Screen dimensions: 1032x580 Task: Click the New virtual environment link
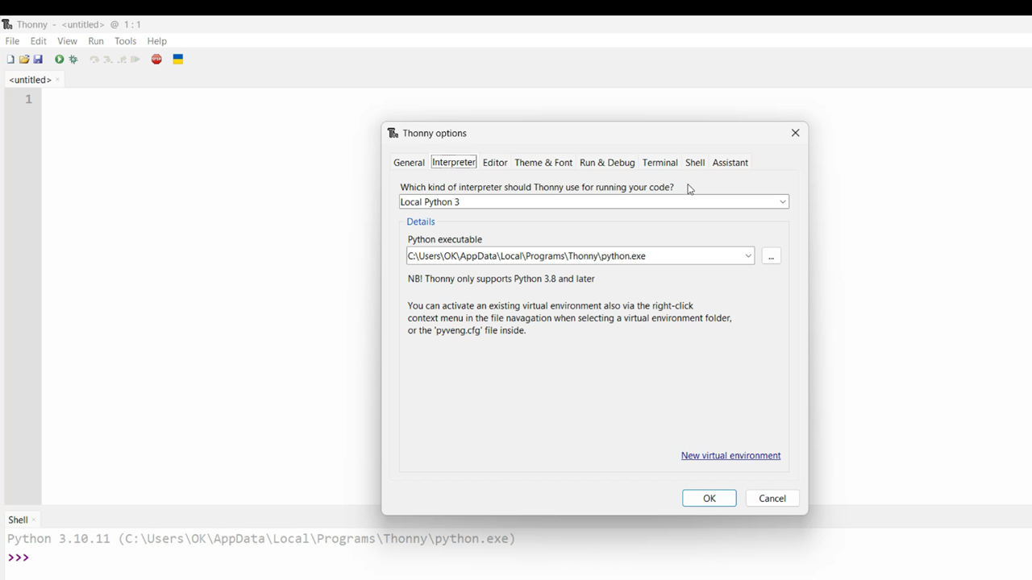[730, 456]
